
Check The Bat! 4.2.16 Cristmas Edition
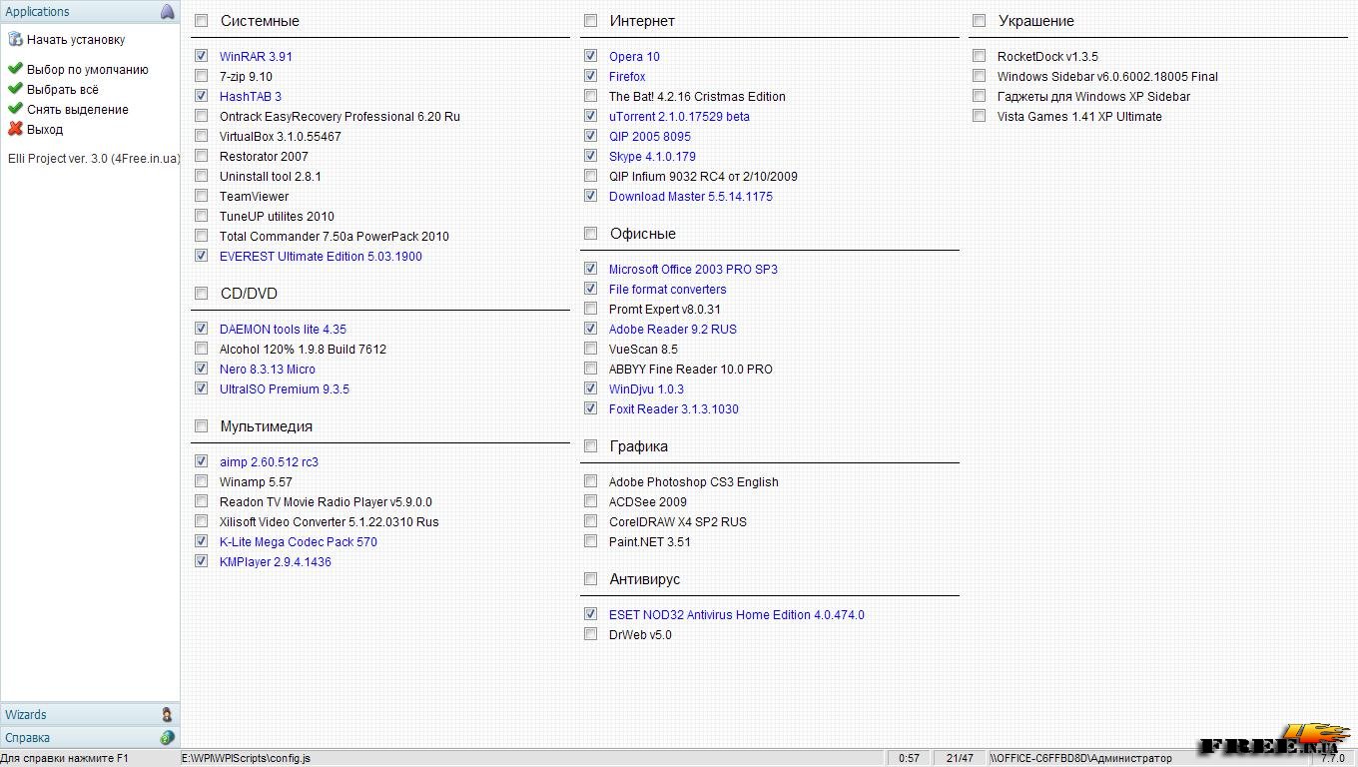click(x=591, y=96)
